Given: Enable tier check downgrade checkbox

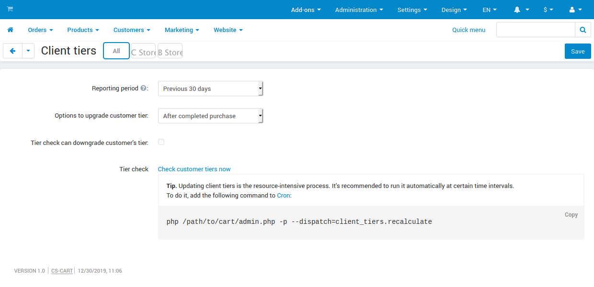Looking at the screenshot, I should (x=161, y=142).
